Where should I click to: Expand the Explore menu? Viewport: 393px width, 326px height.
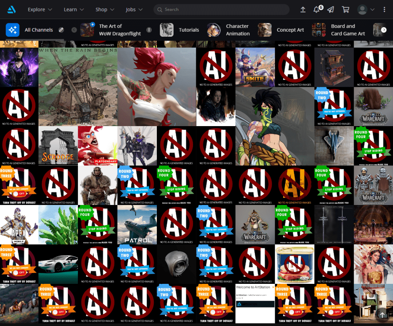[x=40, y=9]
